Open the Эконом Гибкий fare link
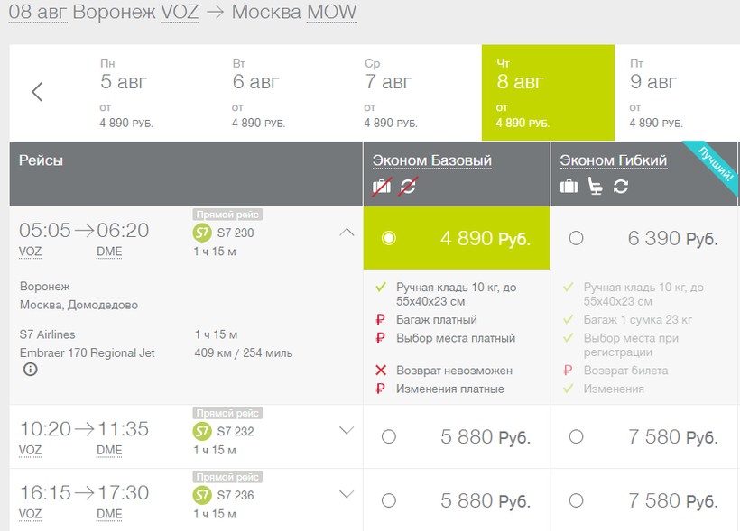Image resolution: width=740 pixels, height=531 pixels. click(614, 160)
